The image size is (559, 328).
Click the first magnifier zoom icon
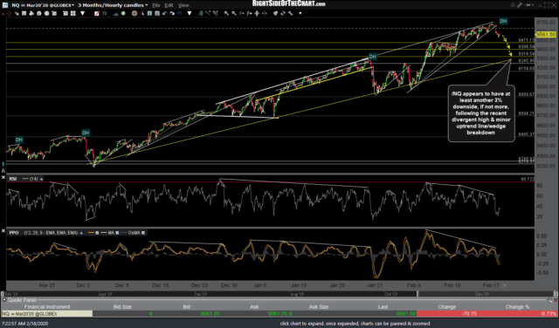226,14
